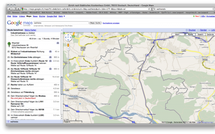Focus the Google Maps search field

click(61, 23)
